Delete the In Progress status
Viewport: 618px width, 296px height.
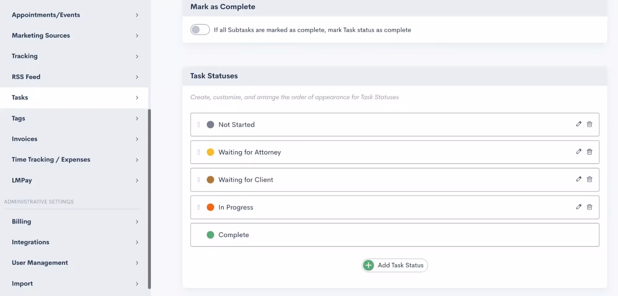tap(590, 207)
